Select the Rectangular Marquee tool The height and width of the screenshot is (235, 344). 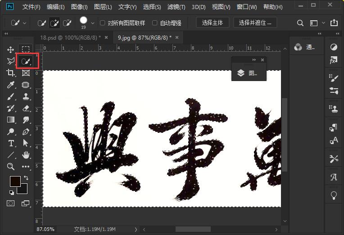[x=26, y=49]
